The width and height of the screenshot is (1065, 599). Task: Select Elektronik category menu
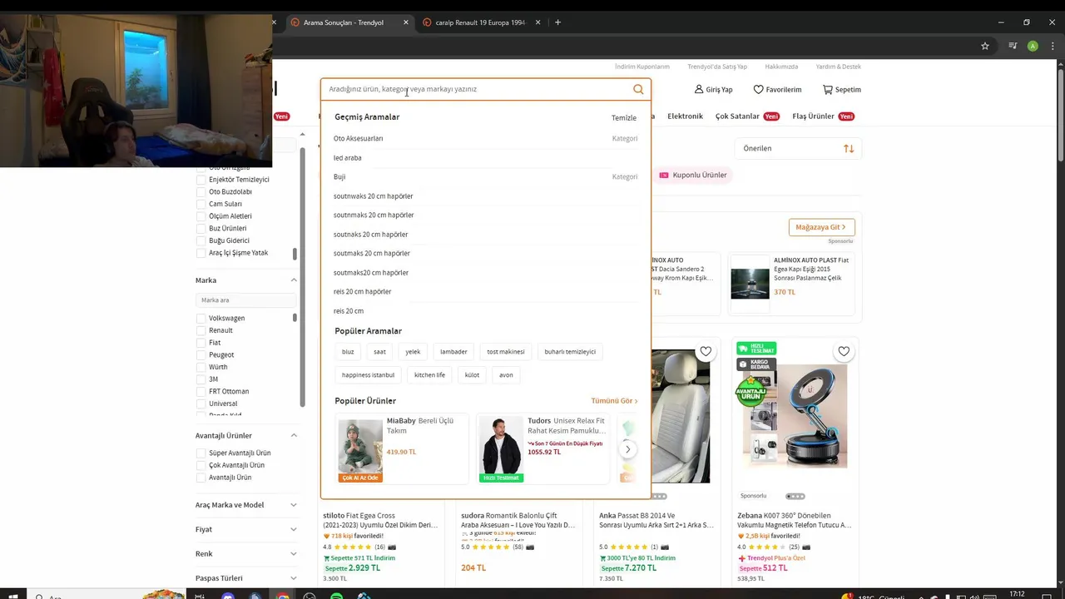[685, 116]
